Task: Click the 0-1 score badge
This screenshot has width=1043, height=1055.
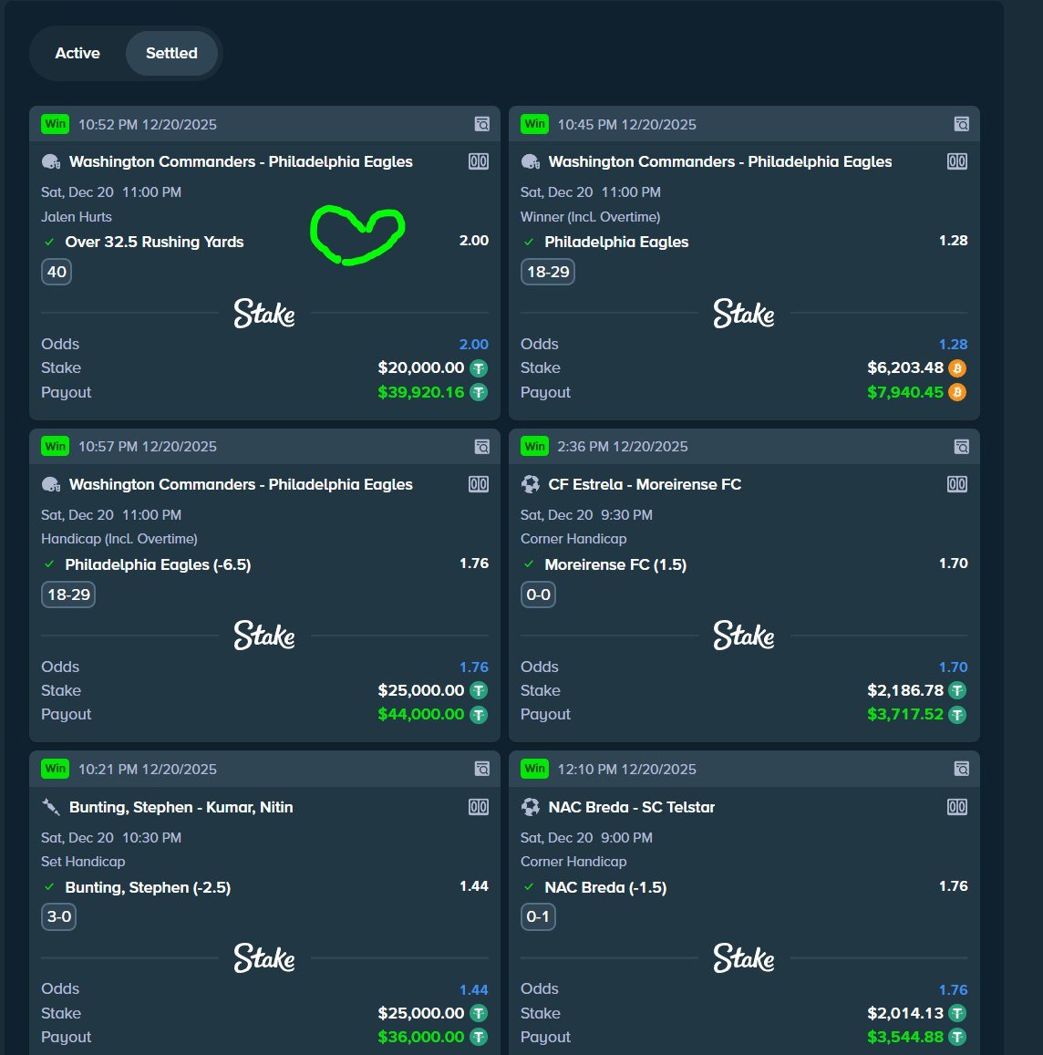Action: coord(538,917)
